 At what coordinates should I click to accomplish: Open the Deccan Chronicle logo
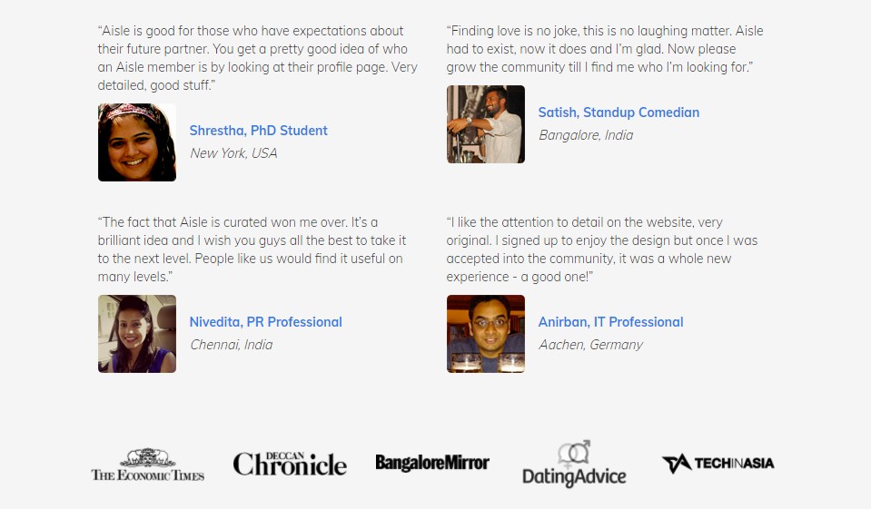290,464
